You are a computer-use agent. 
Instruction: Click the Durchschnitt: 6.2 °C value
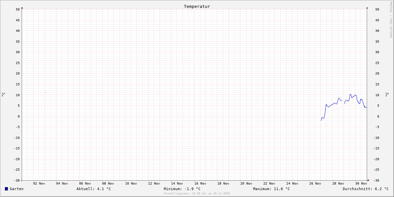pos(365,189)
